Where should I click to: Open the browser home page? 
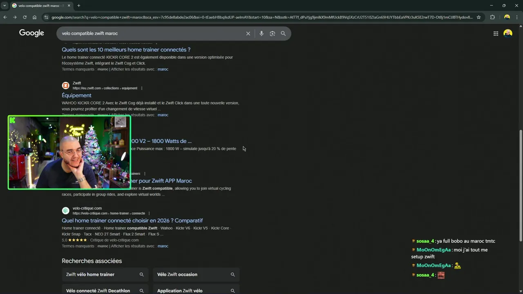tap(34, 17)
